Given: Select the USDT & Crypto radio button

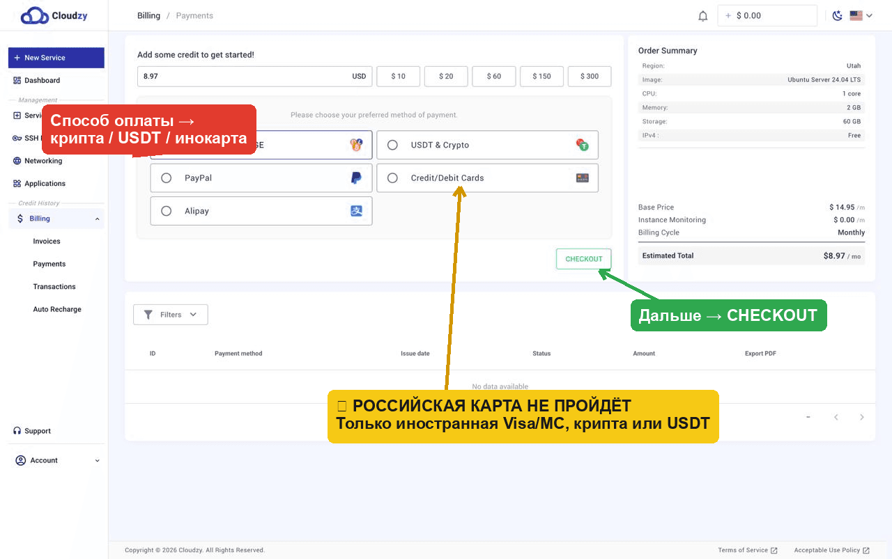Looking at the screenshot, I should tap(392, 145).
